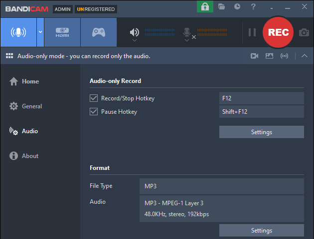
Task: Click the grid menu icon beside mode text
Action: pos(9,56)
